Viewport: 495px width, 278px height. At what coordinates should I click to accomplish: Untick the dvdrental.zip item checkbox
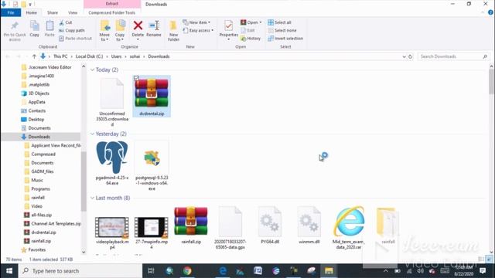click(136, 78)
